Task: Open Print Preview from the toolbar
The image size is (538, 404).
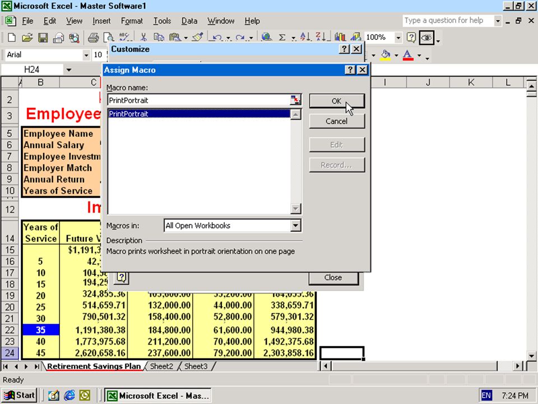Action: [x=108, y=38]
